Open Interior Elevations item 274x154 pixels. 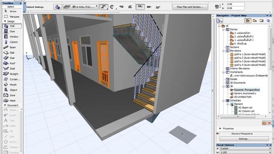pos(240,68)
